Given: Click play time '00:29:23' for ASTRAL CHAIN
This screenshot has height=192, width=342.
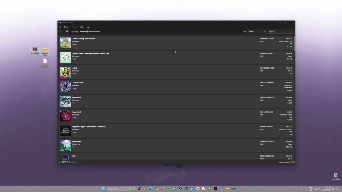Looking at the screenshot, I should (x=289, y=83).
